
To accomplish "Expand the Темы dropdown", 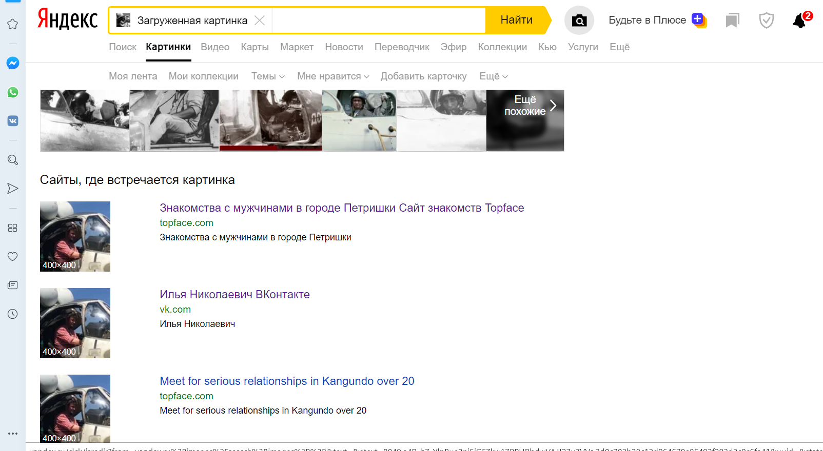I will [268, 76].
